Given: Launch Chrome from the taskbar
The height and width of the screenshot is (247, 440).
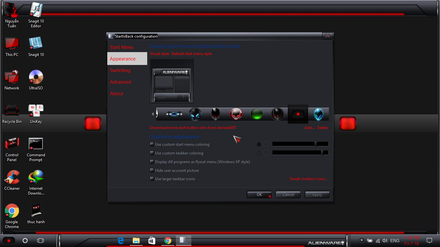Looking at the screenshot, I should [167, 241].
